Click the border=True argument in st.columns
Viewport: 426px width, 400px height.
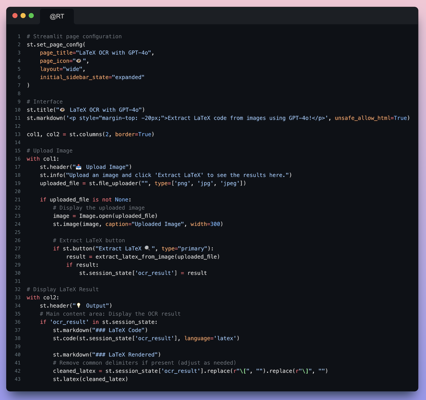point(133,134)
